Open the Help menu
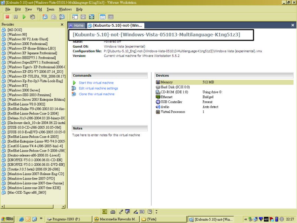Screen dimensions: 297x223 tap(79, 9)
